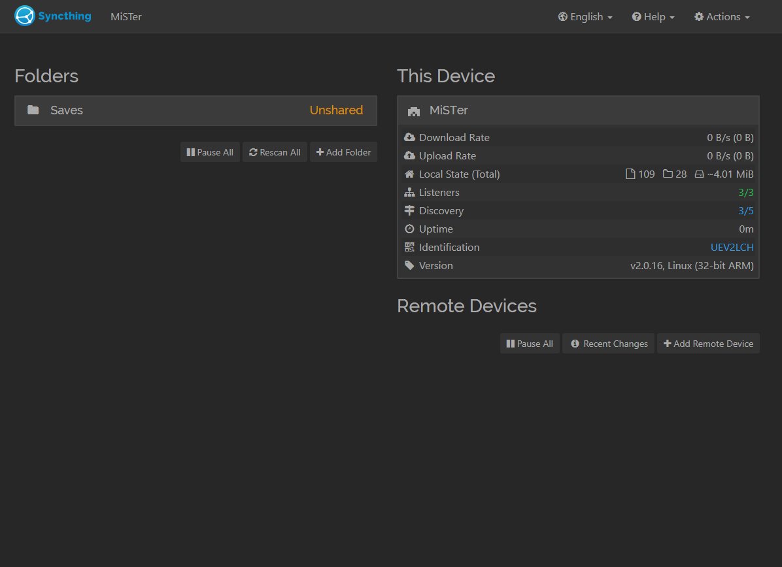Click the gear icon next to Actions

699,16
